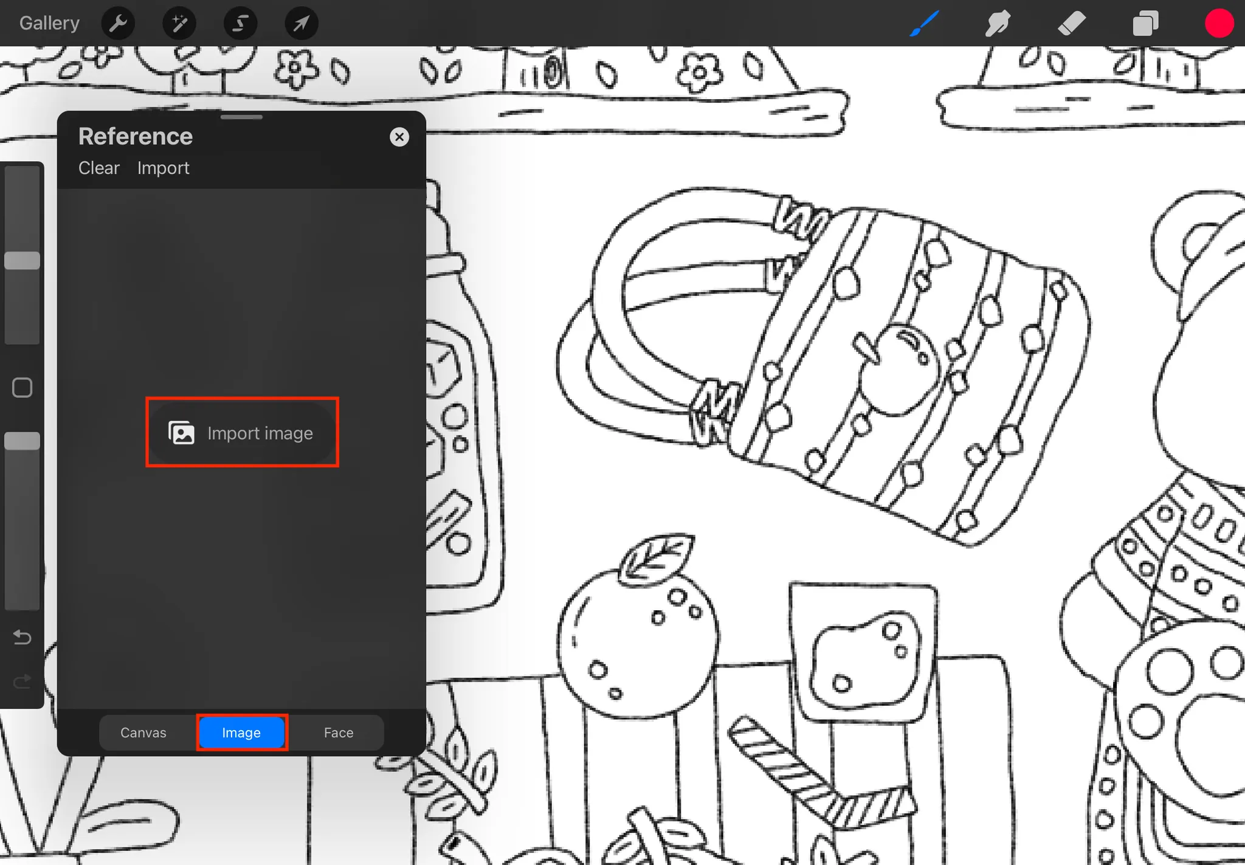Close the Reference panel
Screen dimensions: 1245x865
click(399, 137)
